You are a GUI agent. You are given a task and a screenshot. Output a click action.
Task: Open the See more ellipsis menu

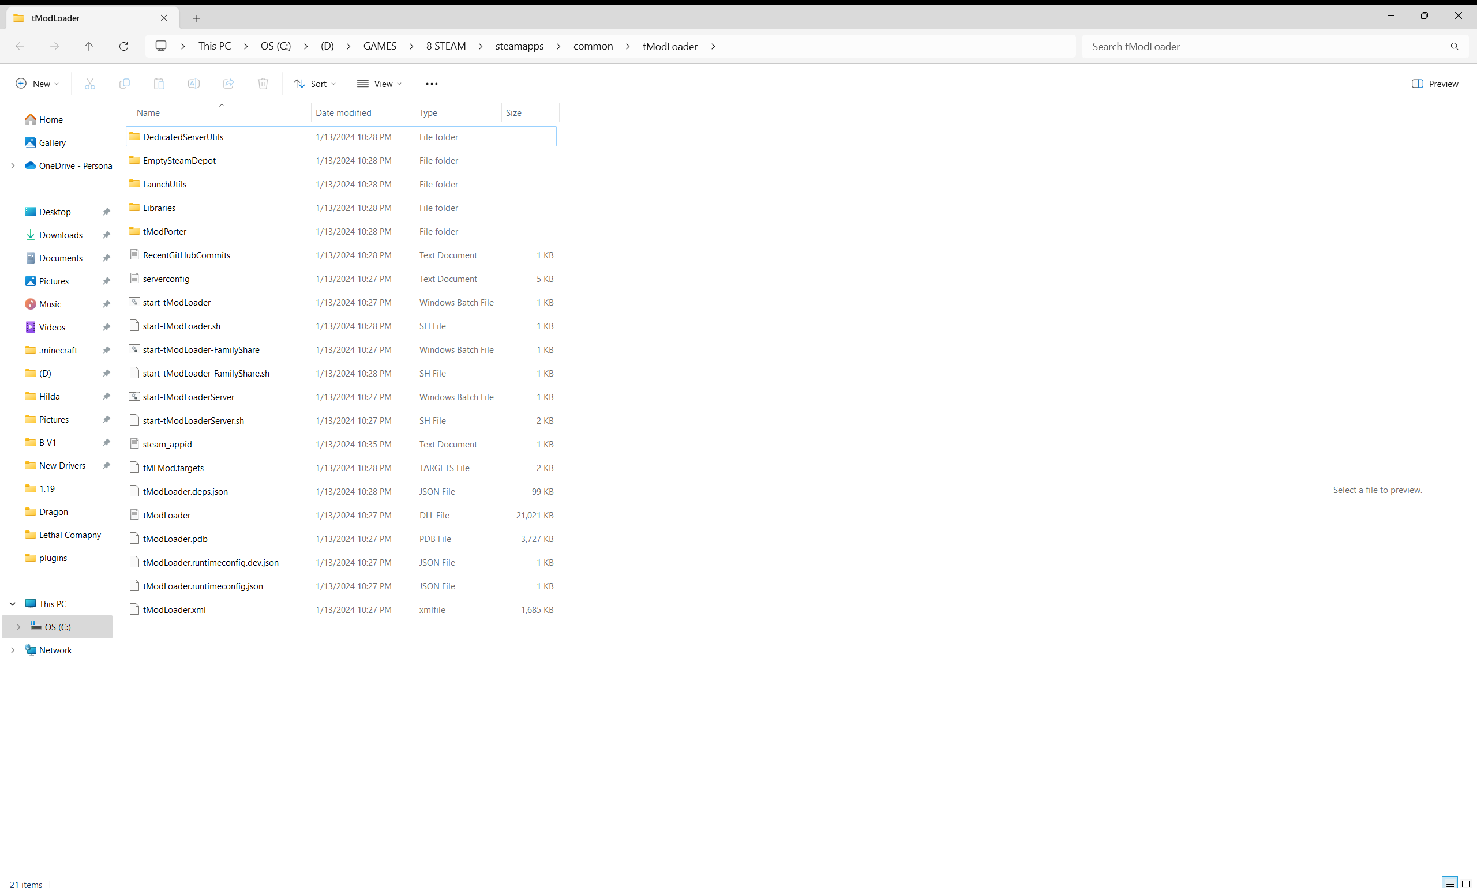[x=432, y=84]
